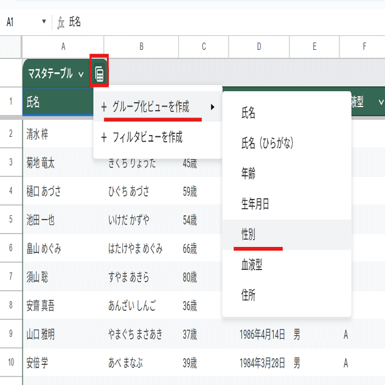Select column A header

63,47
